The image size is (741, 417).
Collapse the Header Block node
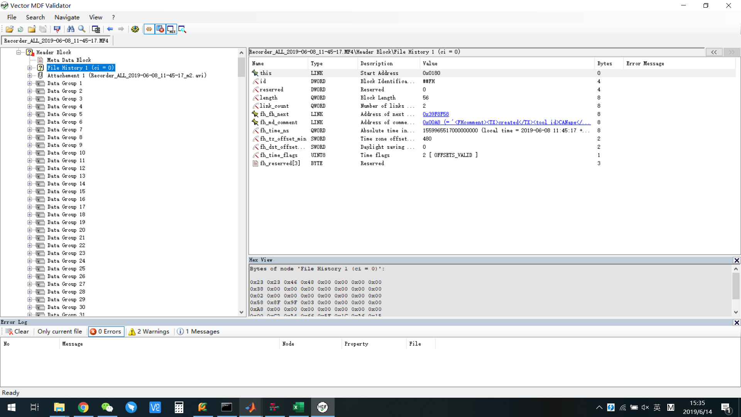pos(19,52)
